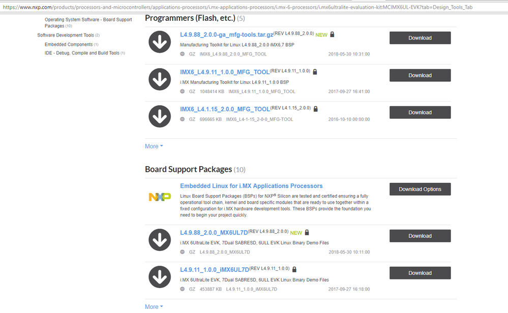The height and width of the screenshot is (313, 508).
Task: Download L4.9.88_2.0.0-ga_mfg-tools.tar.gz with Download button
Action: (x=420, y=38)
